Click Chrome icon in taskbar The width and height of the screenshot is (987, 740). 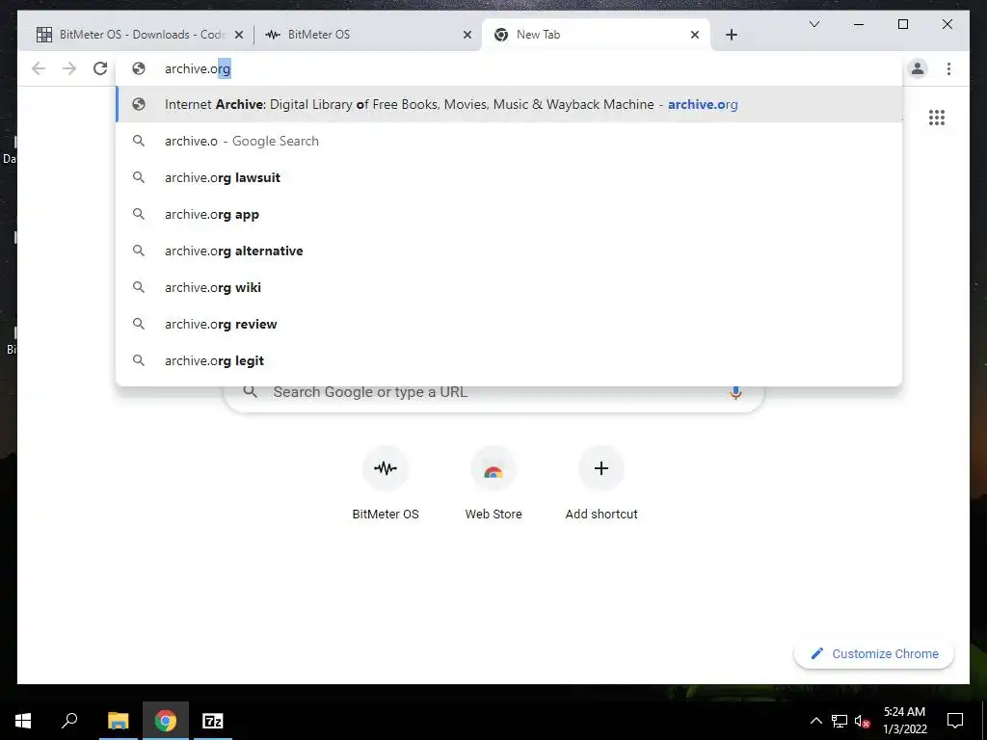coord(166,721)
